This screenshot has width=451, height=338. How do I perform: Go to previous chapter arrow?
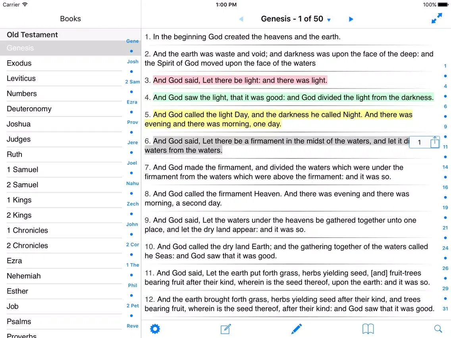241,19
